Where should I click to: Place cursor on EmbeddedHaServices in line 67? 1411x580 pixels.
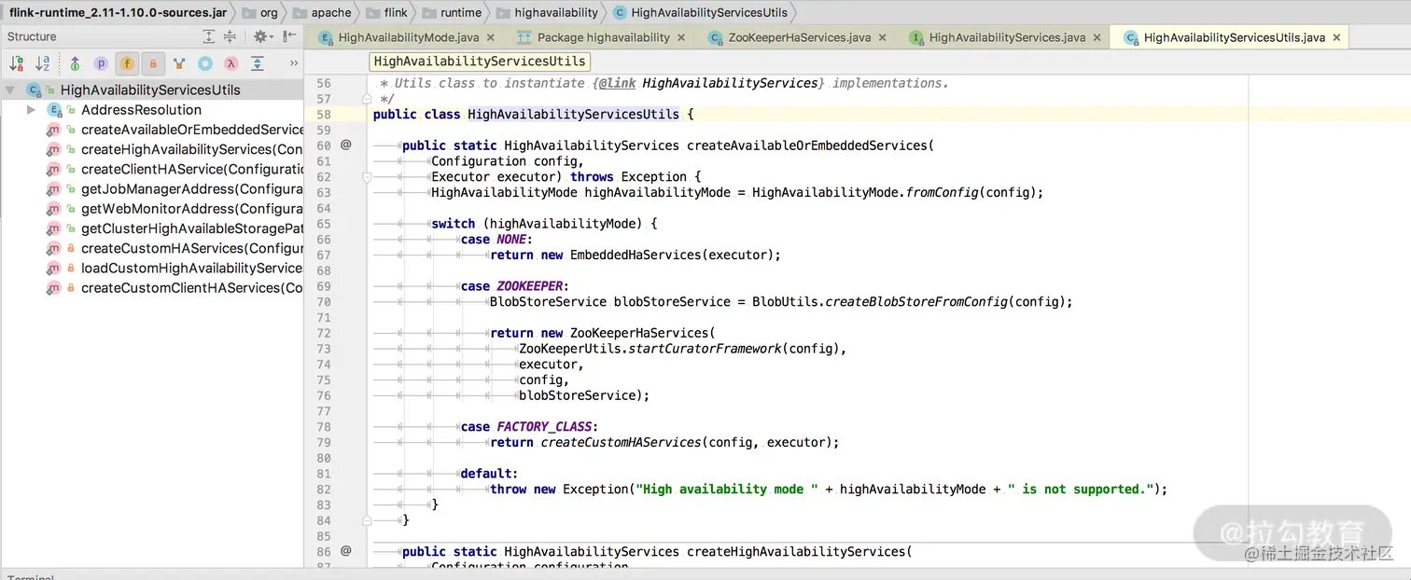(x=635, y=255)
